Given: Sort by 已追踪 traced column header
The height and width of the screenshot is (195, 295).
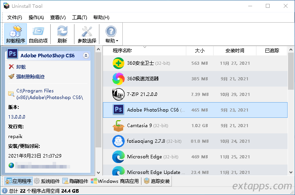Looking at the screenshot, I should (272, 51).
